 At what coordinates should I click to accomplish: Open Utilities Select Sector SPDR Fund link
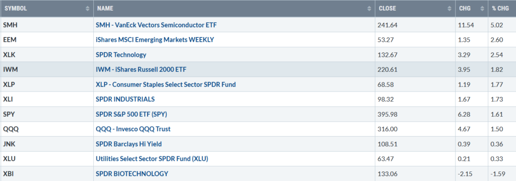tap(152, 159)
